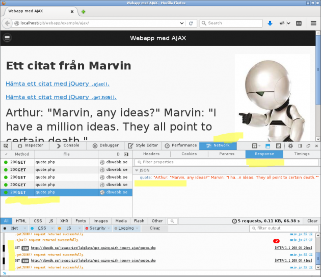Open the Net console filter dropdown arrow
Image resolution: width=321 pixels, height=277 pixels.
pos(25,229)
